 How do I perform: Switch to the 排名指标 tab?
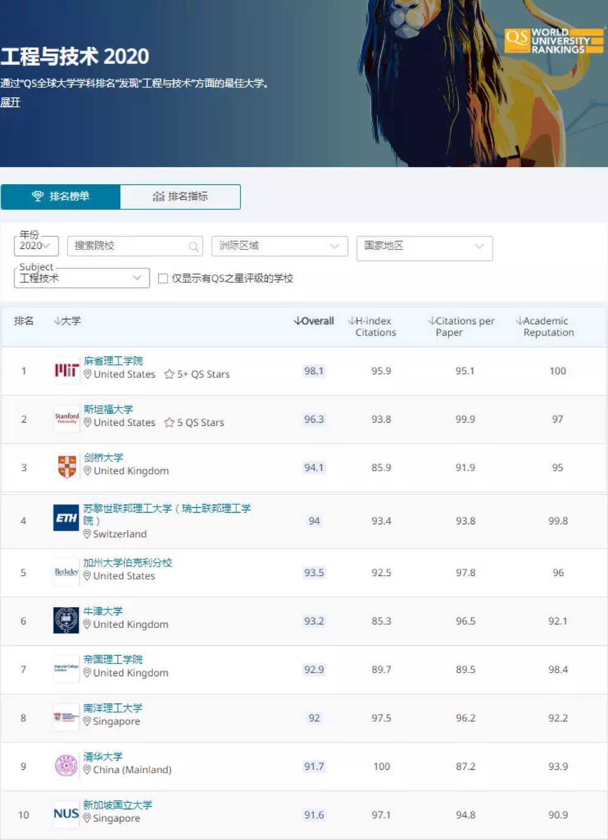tap(180, 196)
